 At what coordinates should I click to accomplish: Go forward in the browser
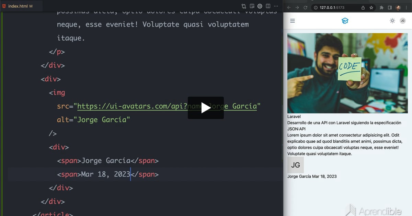click(297, 8)
